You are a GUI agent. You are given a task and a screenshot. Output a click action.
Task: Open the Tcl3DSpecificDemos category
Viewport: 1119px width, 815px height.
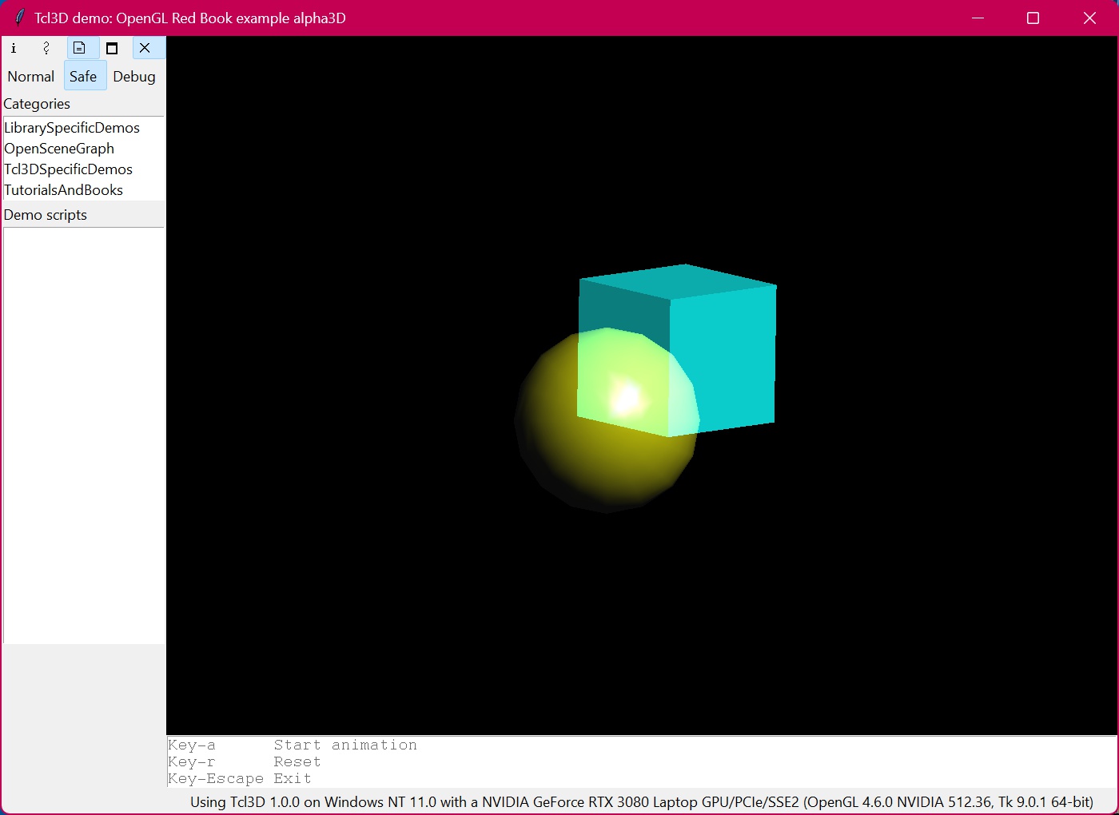pyautogui.click(x=69, y=169)
